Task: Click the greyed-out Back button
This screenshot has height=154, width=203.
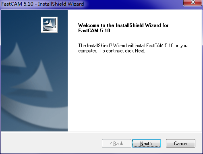Action: (x=116, y=144)
